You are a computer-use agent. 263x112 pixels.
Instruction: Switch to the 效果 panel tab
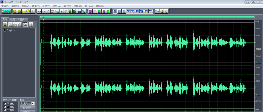13,19
